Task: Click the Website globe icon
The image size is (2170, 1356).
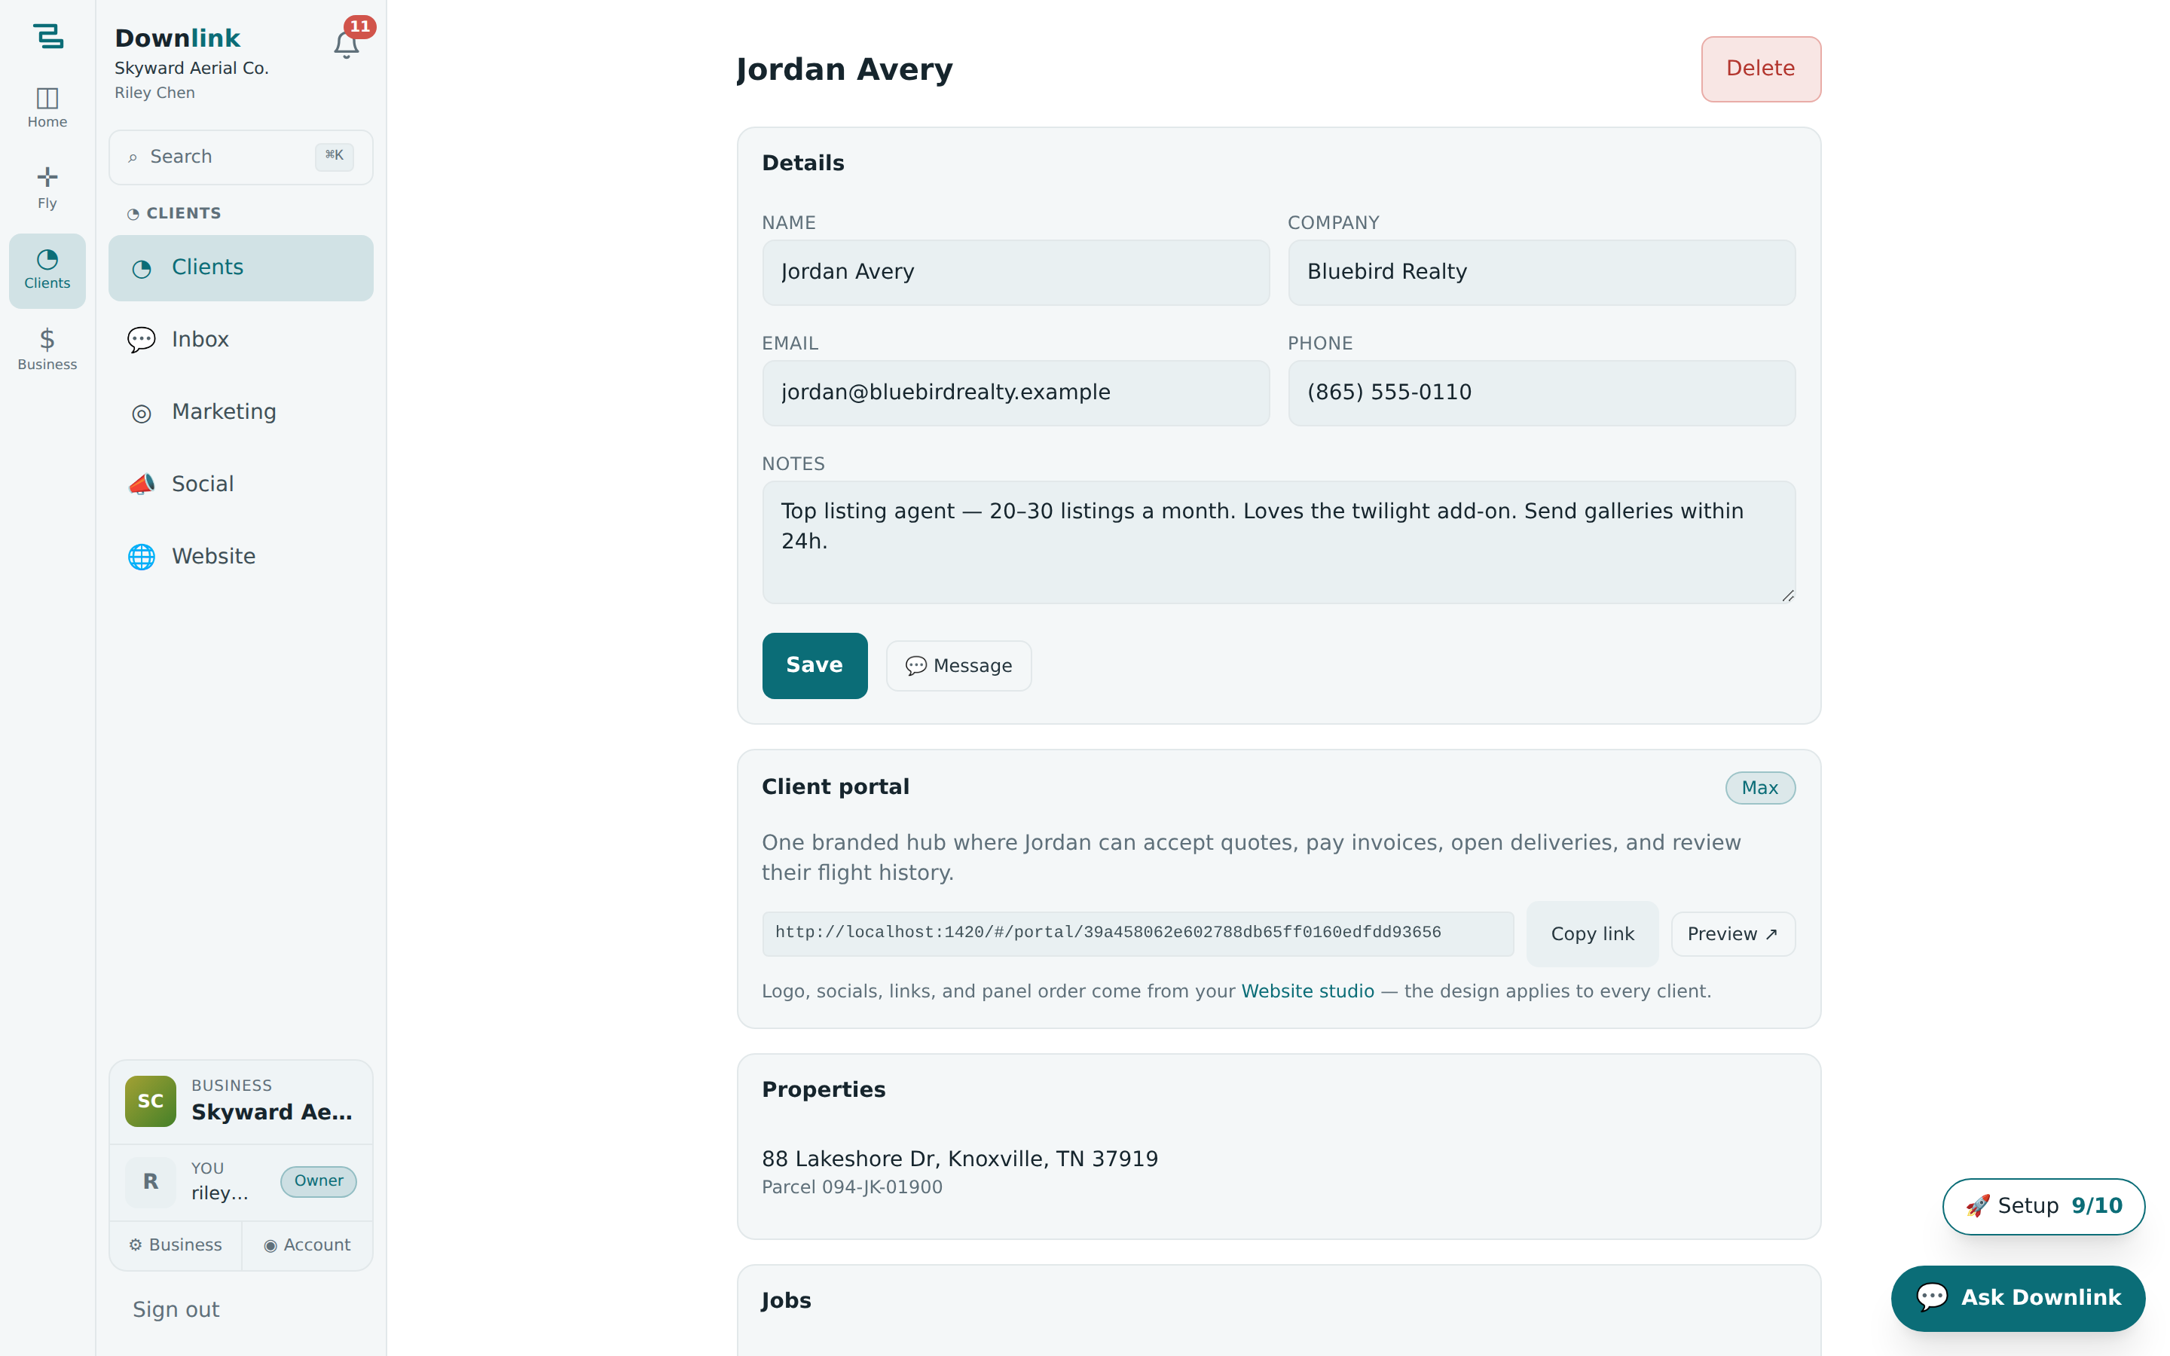Action: coord(141,557)
